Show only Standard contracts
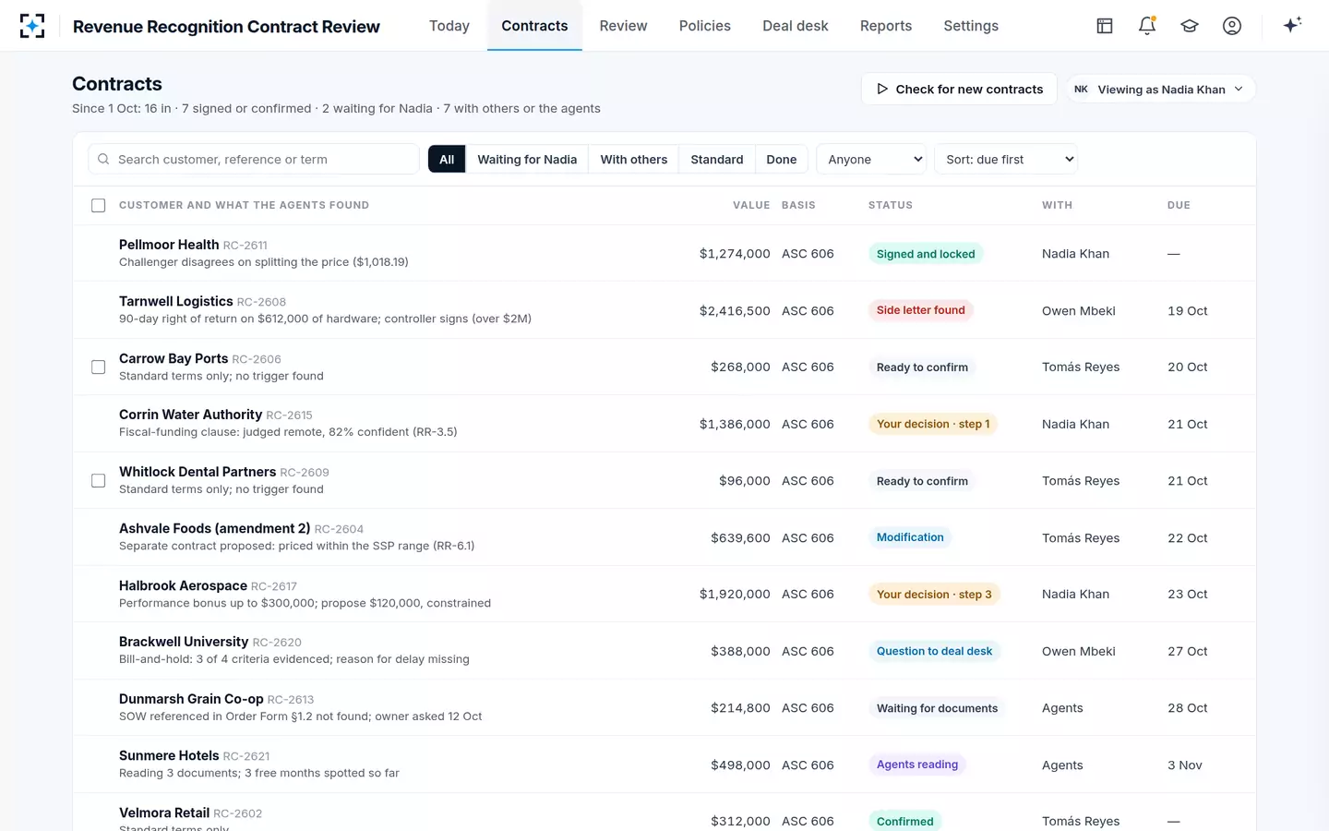1329x831 pixels. pyautogui.click(x=717, y=159)
